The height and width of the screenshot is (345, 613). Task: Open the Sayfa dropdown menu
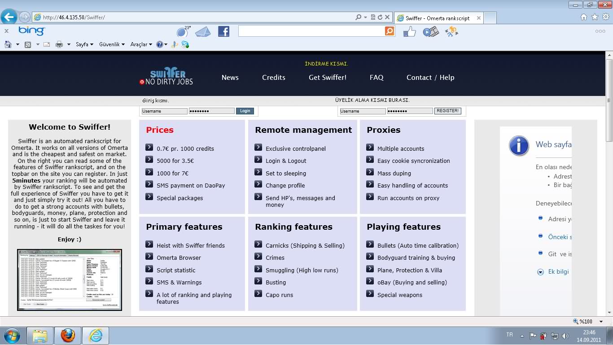(x=84, y=44)
